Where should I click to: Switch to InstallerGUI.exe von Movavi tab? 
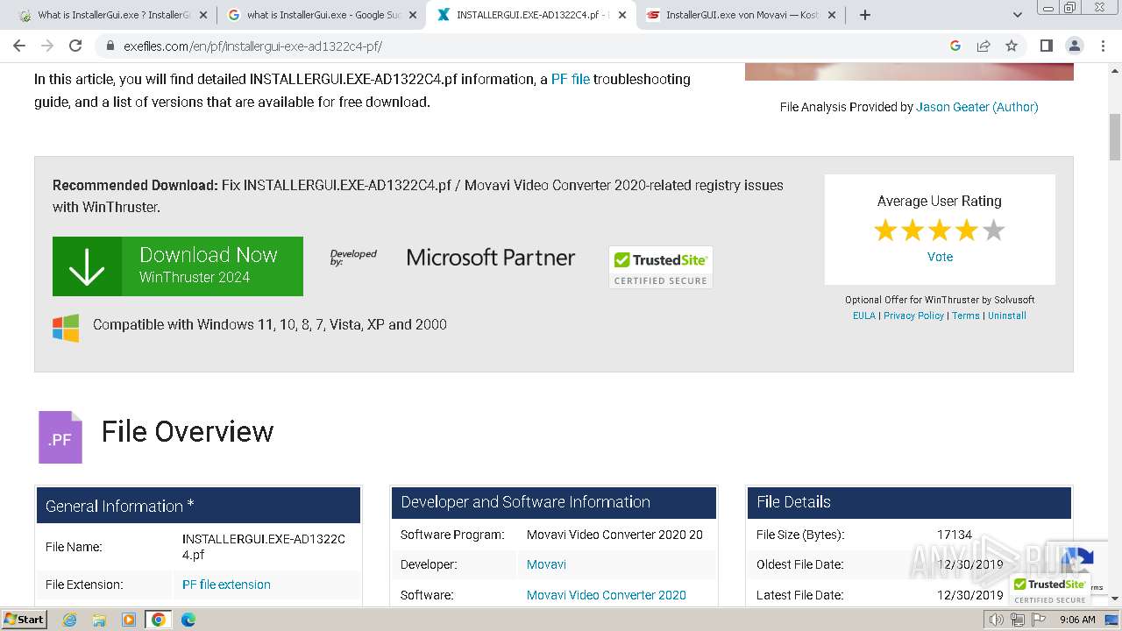point(740,15)
